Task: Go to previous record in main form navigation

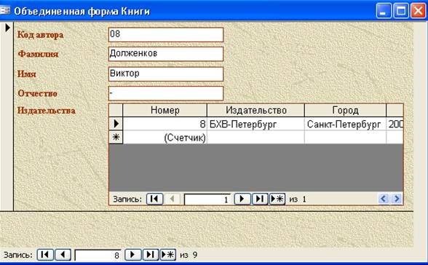Action: coord(63,255)
